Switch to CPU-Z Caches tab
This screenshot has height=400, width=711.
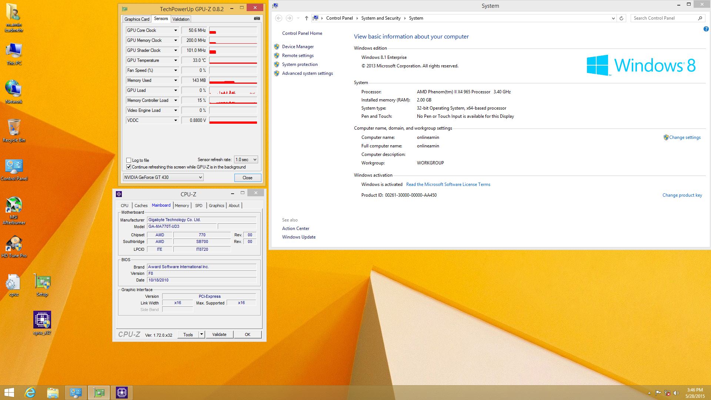(x=141, y=206)
